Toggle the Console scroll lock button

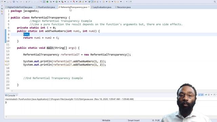[x=199, y=95]
